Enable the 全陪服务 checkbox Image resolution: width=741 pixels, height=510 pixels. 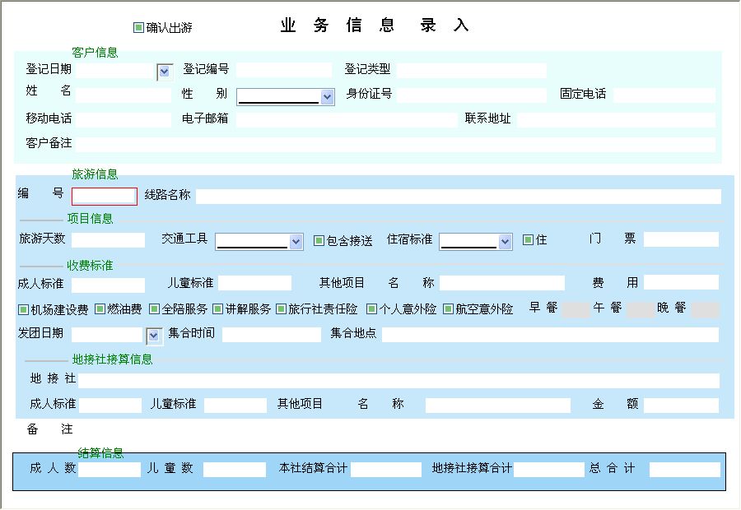154,308
